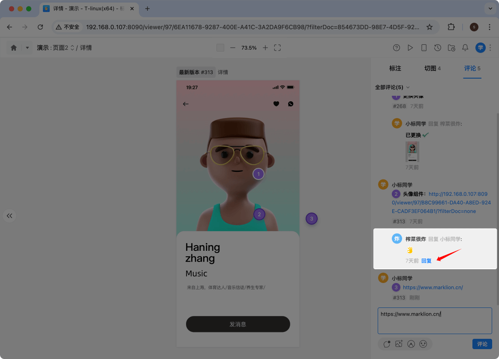This screenshot has height=359, width=499.
Task: View version history icon
Action: pos(438,48)
